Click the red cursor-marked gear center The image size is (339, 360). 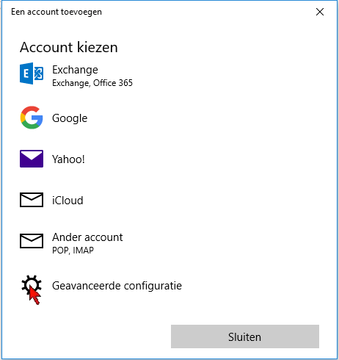click(x=32, y=286)
